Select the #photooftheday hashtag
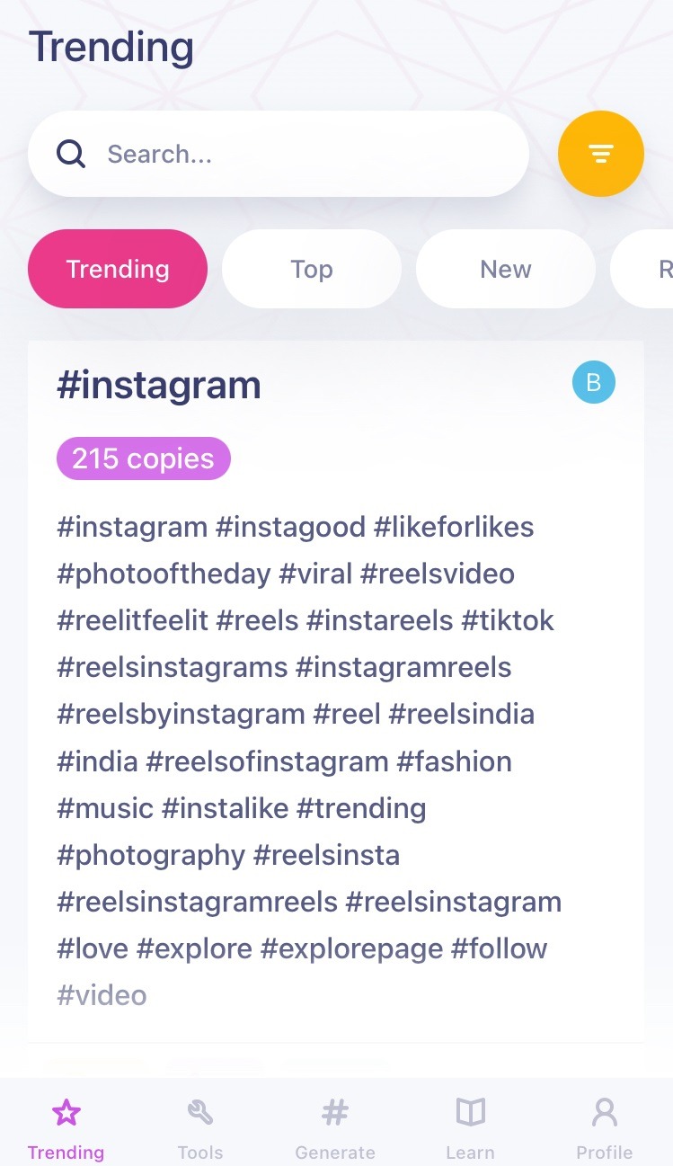 pyautogui.click(x=164, y=574)
